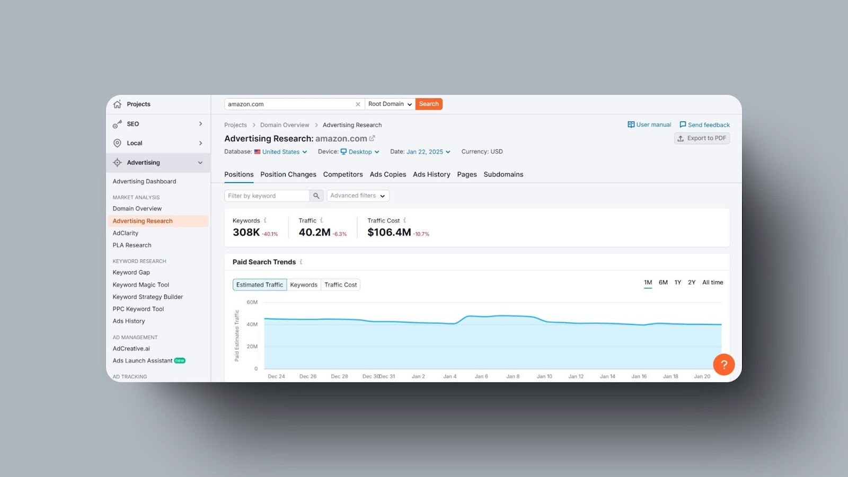
Task: Switch to the Subdomains tab
Action: [503, 174]
